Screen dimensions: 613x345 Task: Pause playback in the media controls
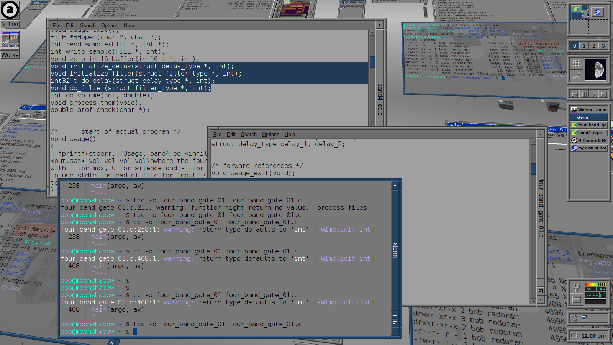tap(584, 94)
